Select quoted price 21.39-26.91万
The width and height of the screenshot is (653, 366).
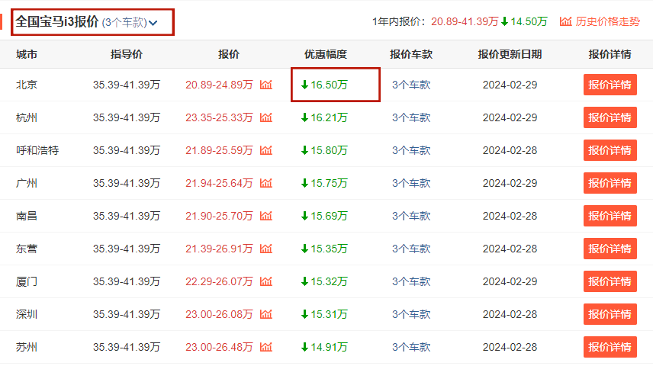click(219, 249)
